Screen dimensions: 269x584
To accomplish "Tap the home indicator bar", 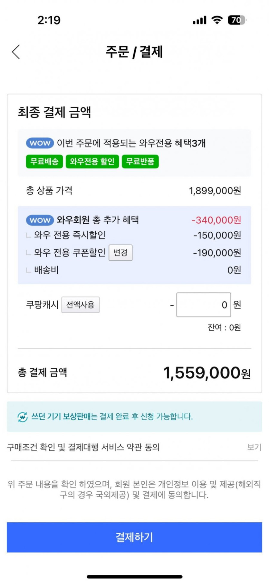I will tap(135, 577).
